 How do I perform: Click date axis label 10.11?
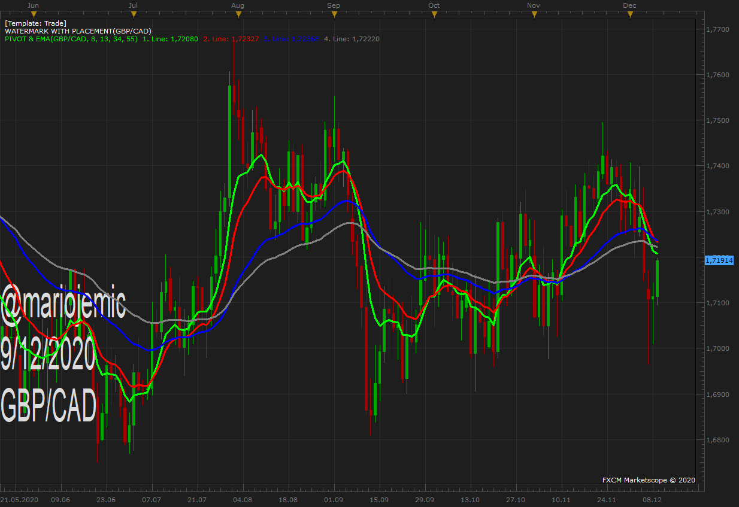[x=561, y=499]
